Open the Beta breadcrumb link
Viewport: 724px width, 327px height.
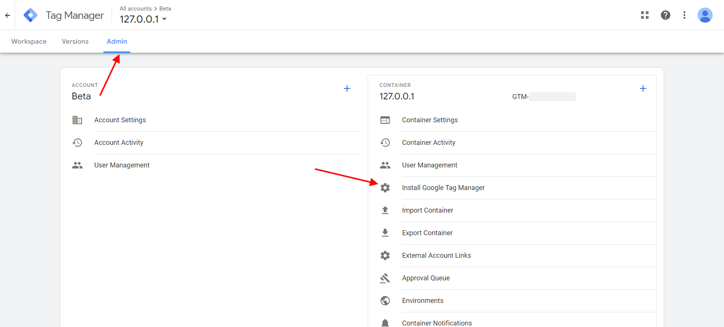click(x=165, y=9)
